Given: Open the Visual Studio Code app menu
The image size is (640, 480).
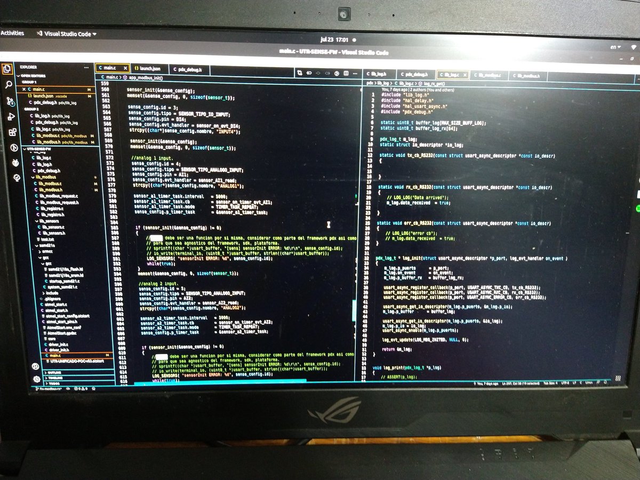Looking at the screenshot, I should [x=66, y=34].
